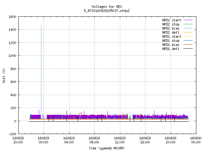The height and width of the screenshot is (151, 202).
Task: Click the y-axis tick label 600
Action: coord(13,82)
